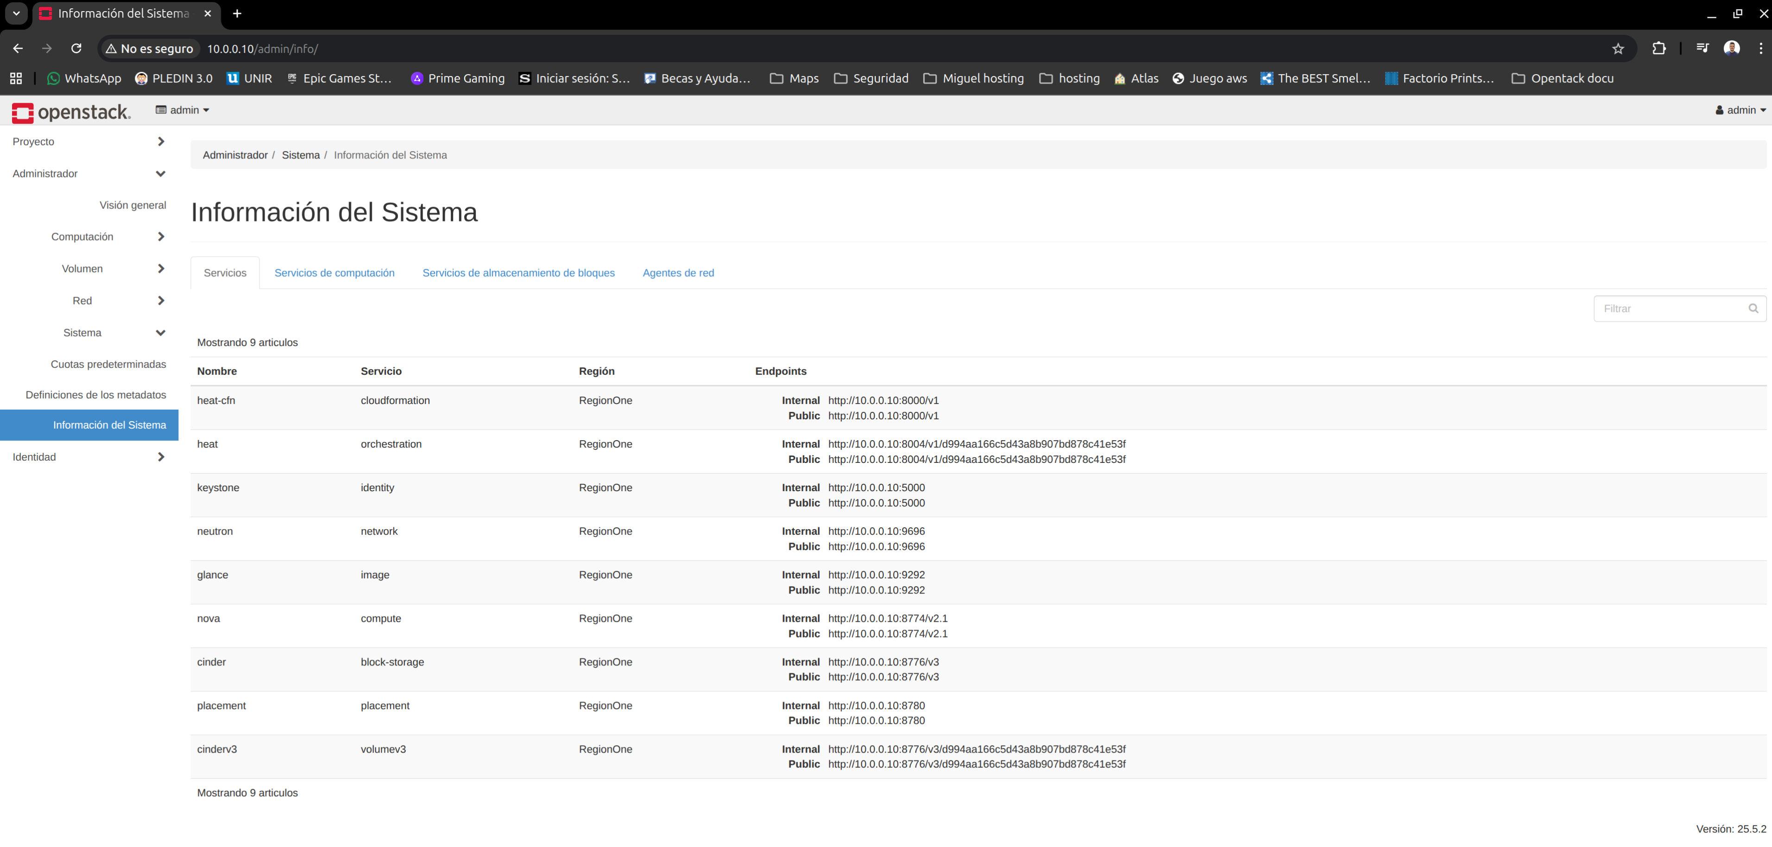Bookmark this page with the star icon
This screenshot has height=847, width=1772.
pyautogui.click(x=1618, y=49)
